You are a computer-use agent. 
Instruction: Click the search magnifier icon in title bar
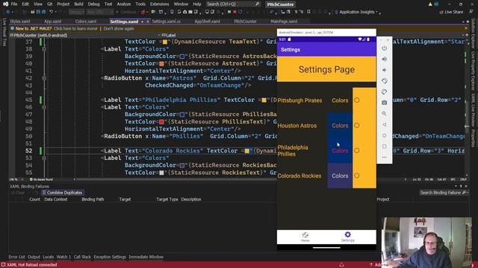tap(257, 4)
